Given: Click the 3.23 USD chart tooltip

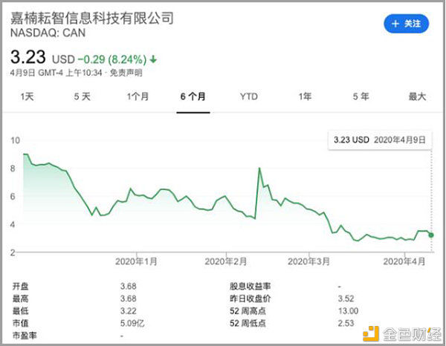Looking at the screenshot, I should click(x=380, y=140).
